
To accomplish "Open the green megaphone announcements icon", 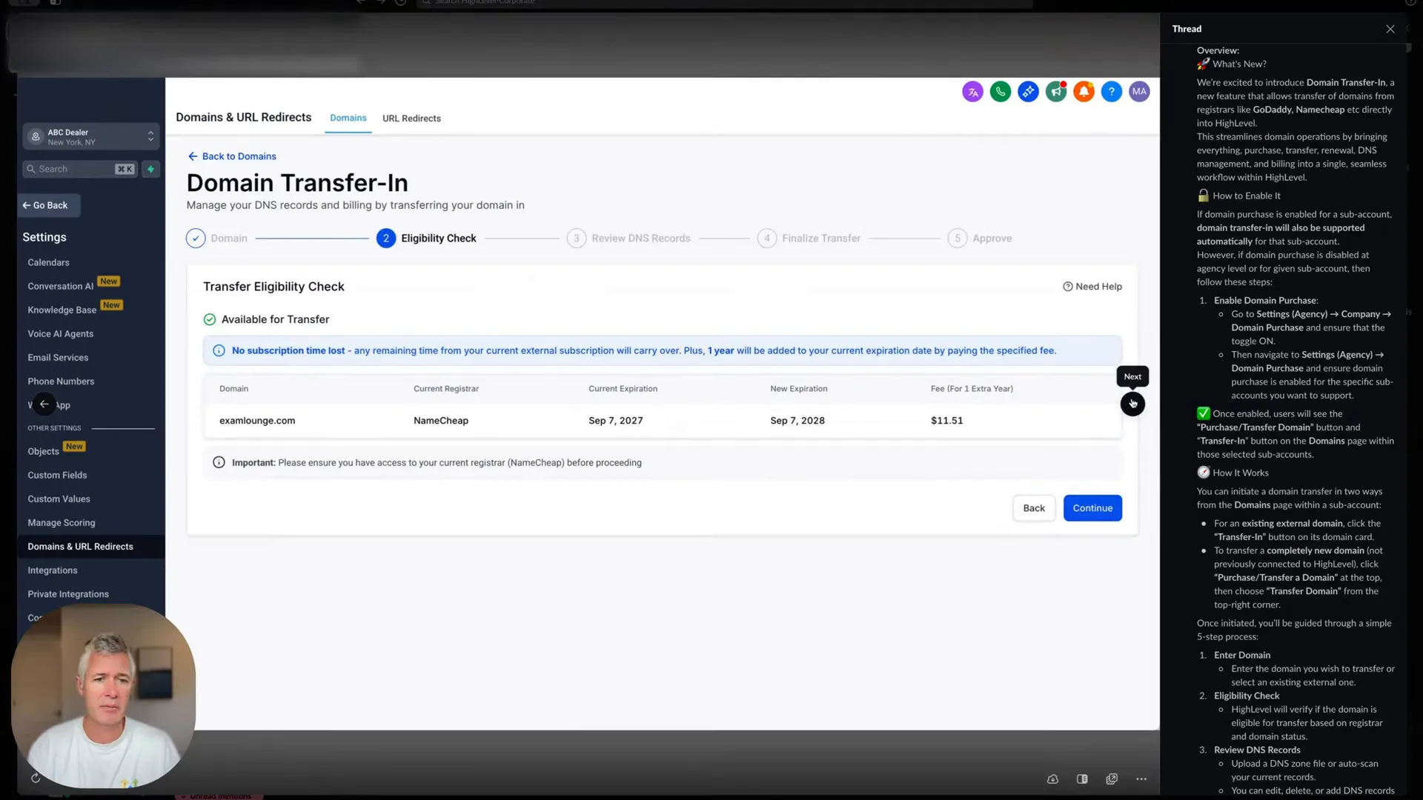I will [1056, 92].
